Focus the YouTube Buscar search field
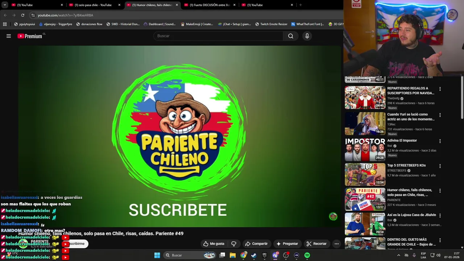Image resolution: width=464 pixels, height=261 pixels. click(x=219, y=36)
